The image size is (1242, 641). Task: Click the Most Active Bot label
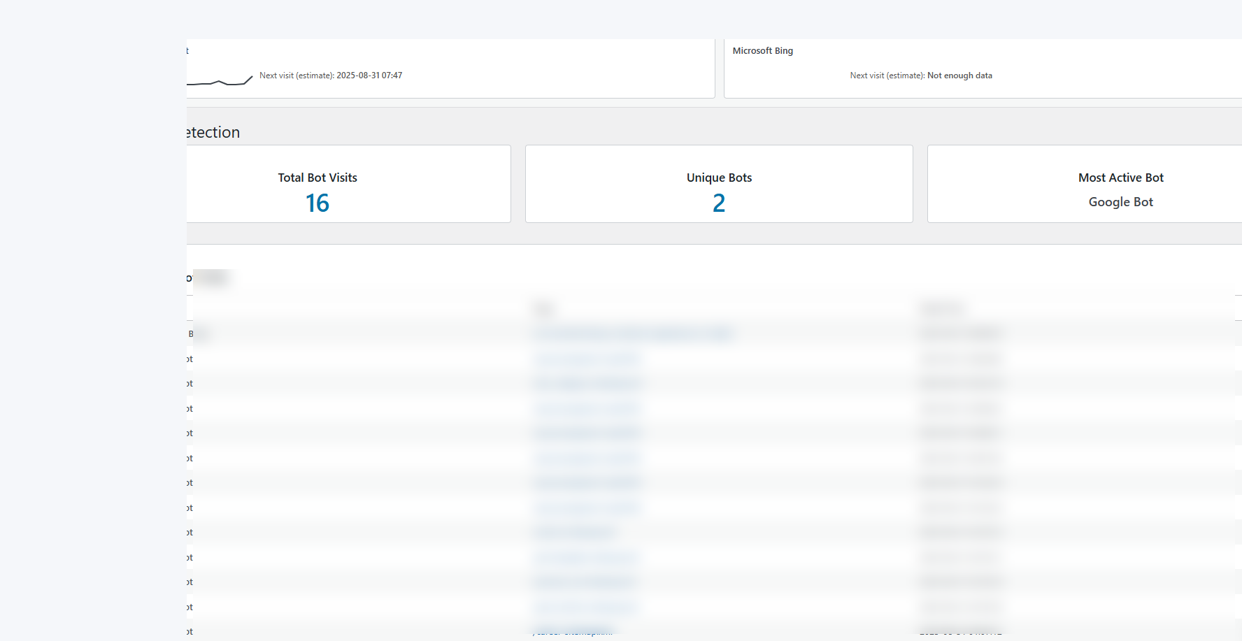[1121, 178]
